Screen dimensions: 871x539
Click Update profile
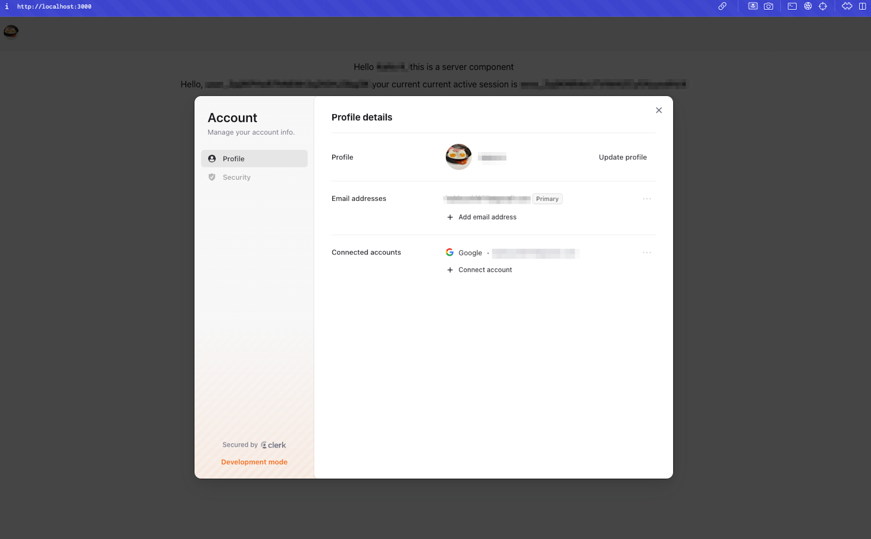[x=622, y=157]
